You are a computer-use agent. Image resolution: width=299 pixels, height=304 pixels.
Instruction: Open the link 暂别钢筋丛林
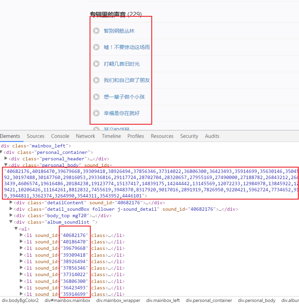[119, 31]
